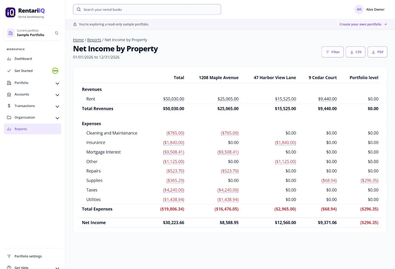Click the Accounts bank icon
Viewport: 395px width, 269px height.
[x=9, y=94]
